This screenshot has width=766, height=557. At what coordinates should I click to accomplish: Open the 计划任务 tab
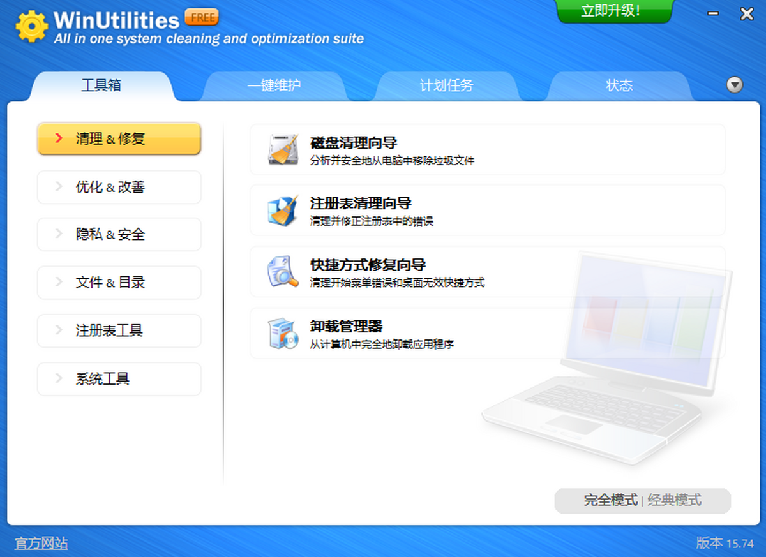point(447,85)
